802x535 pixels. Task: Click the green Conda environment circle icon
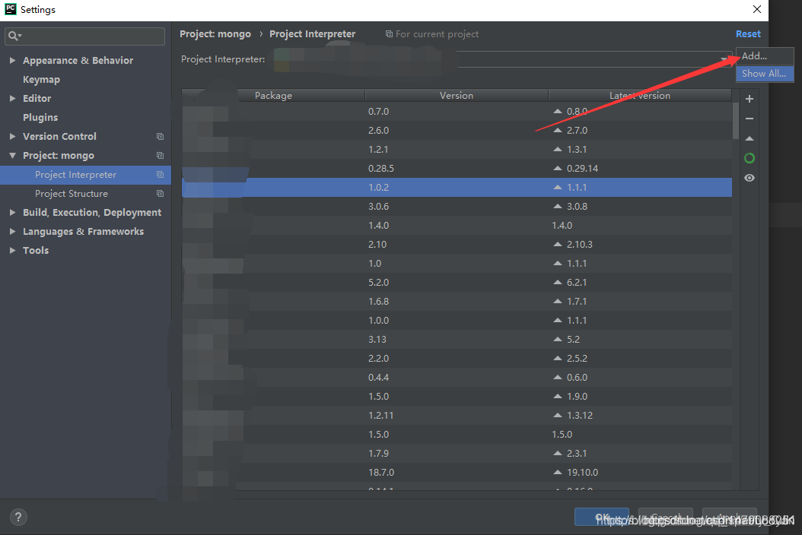pos(749,158)
